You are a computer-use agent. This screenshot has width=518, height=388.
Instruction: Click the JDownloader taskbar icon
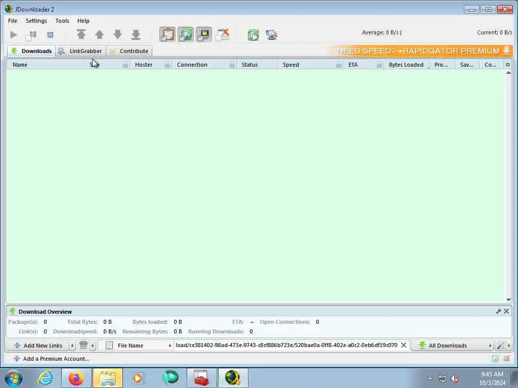click(233, 378)
